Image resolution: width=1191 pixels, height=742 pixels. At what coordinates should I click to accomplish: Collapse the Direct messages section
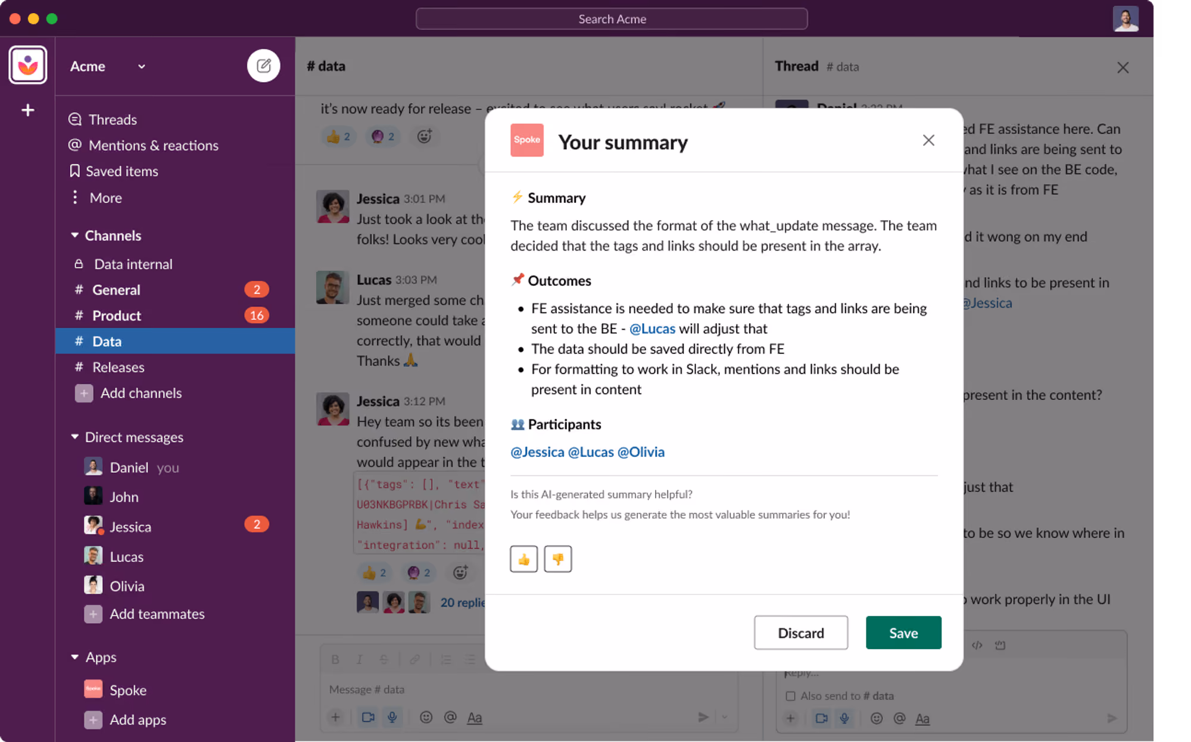pos(74,437)
